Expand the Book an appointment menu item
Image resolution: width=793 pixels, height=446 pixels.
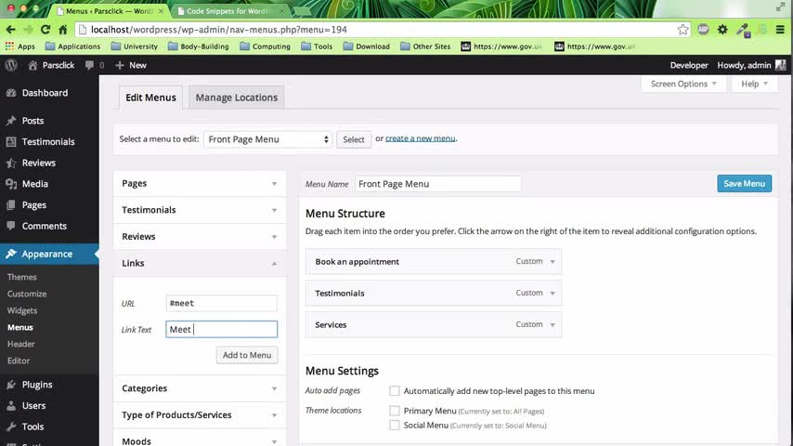coord(552,262)
